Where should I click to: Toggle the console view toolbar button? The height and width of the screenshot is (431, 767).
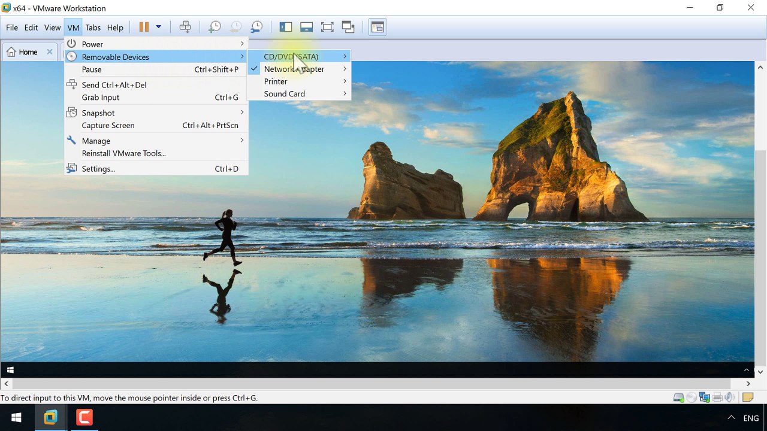[x=378, y=27]
